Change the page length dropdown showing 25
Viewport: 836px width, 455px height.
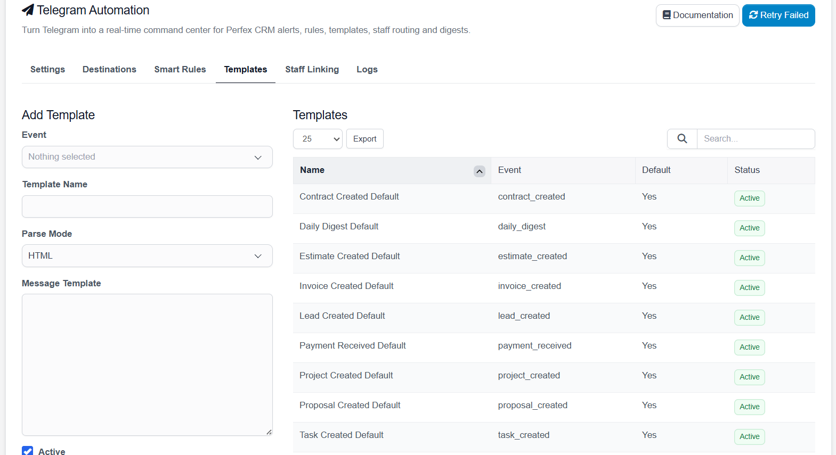318,139
